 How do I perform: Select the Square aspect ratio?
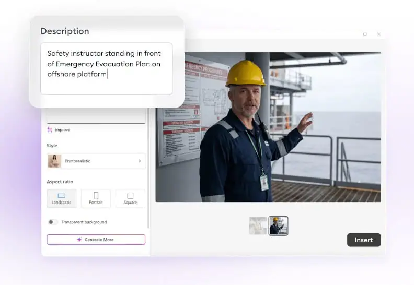tap(130, 198)
